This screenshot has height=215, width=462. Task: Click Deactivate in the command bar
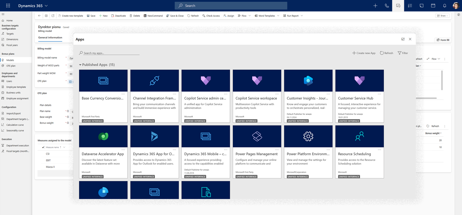pyautogui.click(x=119, y=16)
